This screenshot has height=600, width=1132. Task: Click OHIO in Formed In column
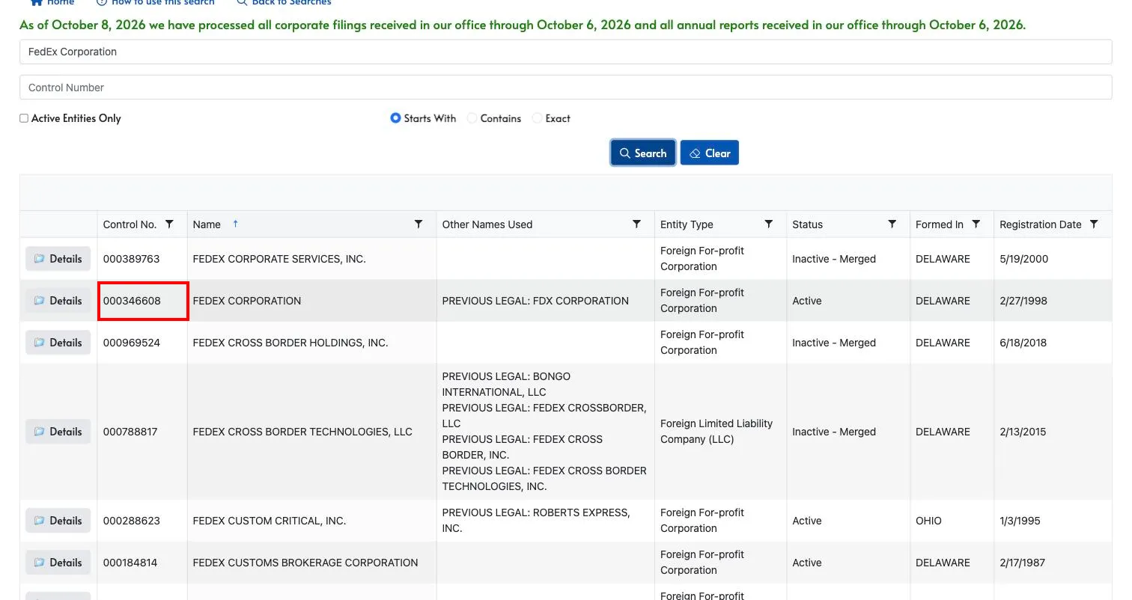pos(928,521)
